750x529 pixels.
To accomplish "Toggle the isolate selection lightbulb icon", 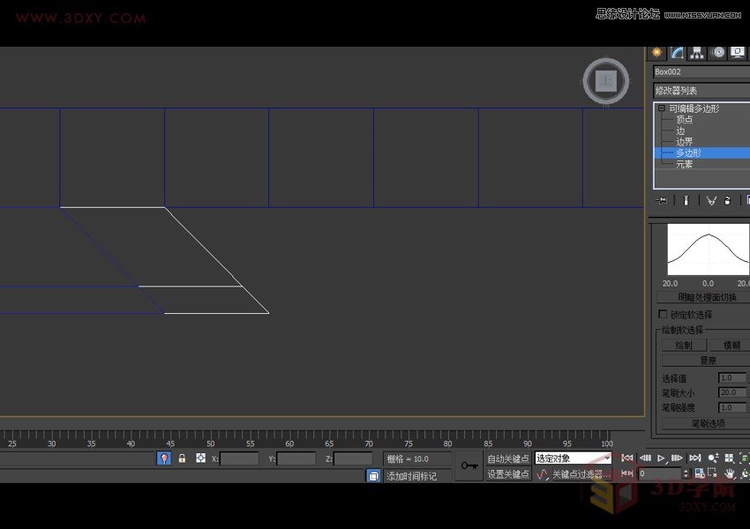I will coord(164,458).
